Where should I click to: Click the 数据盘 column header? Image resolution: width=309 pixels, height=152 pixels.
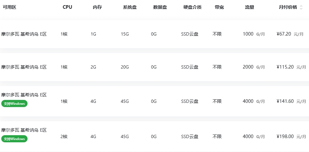(160, 7)
